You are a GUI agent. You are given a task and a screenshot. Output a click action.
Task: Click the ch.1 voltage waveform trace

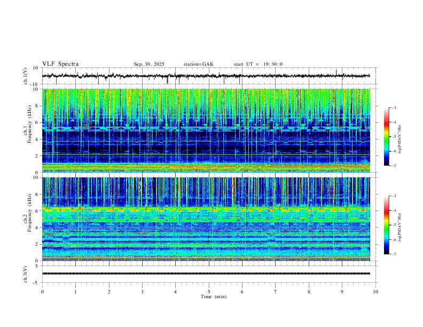click(x=206, y=76)
